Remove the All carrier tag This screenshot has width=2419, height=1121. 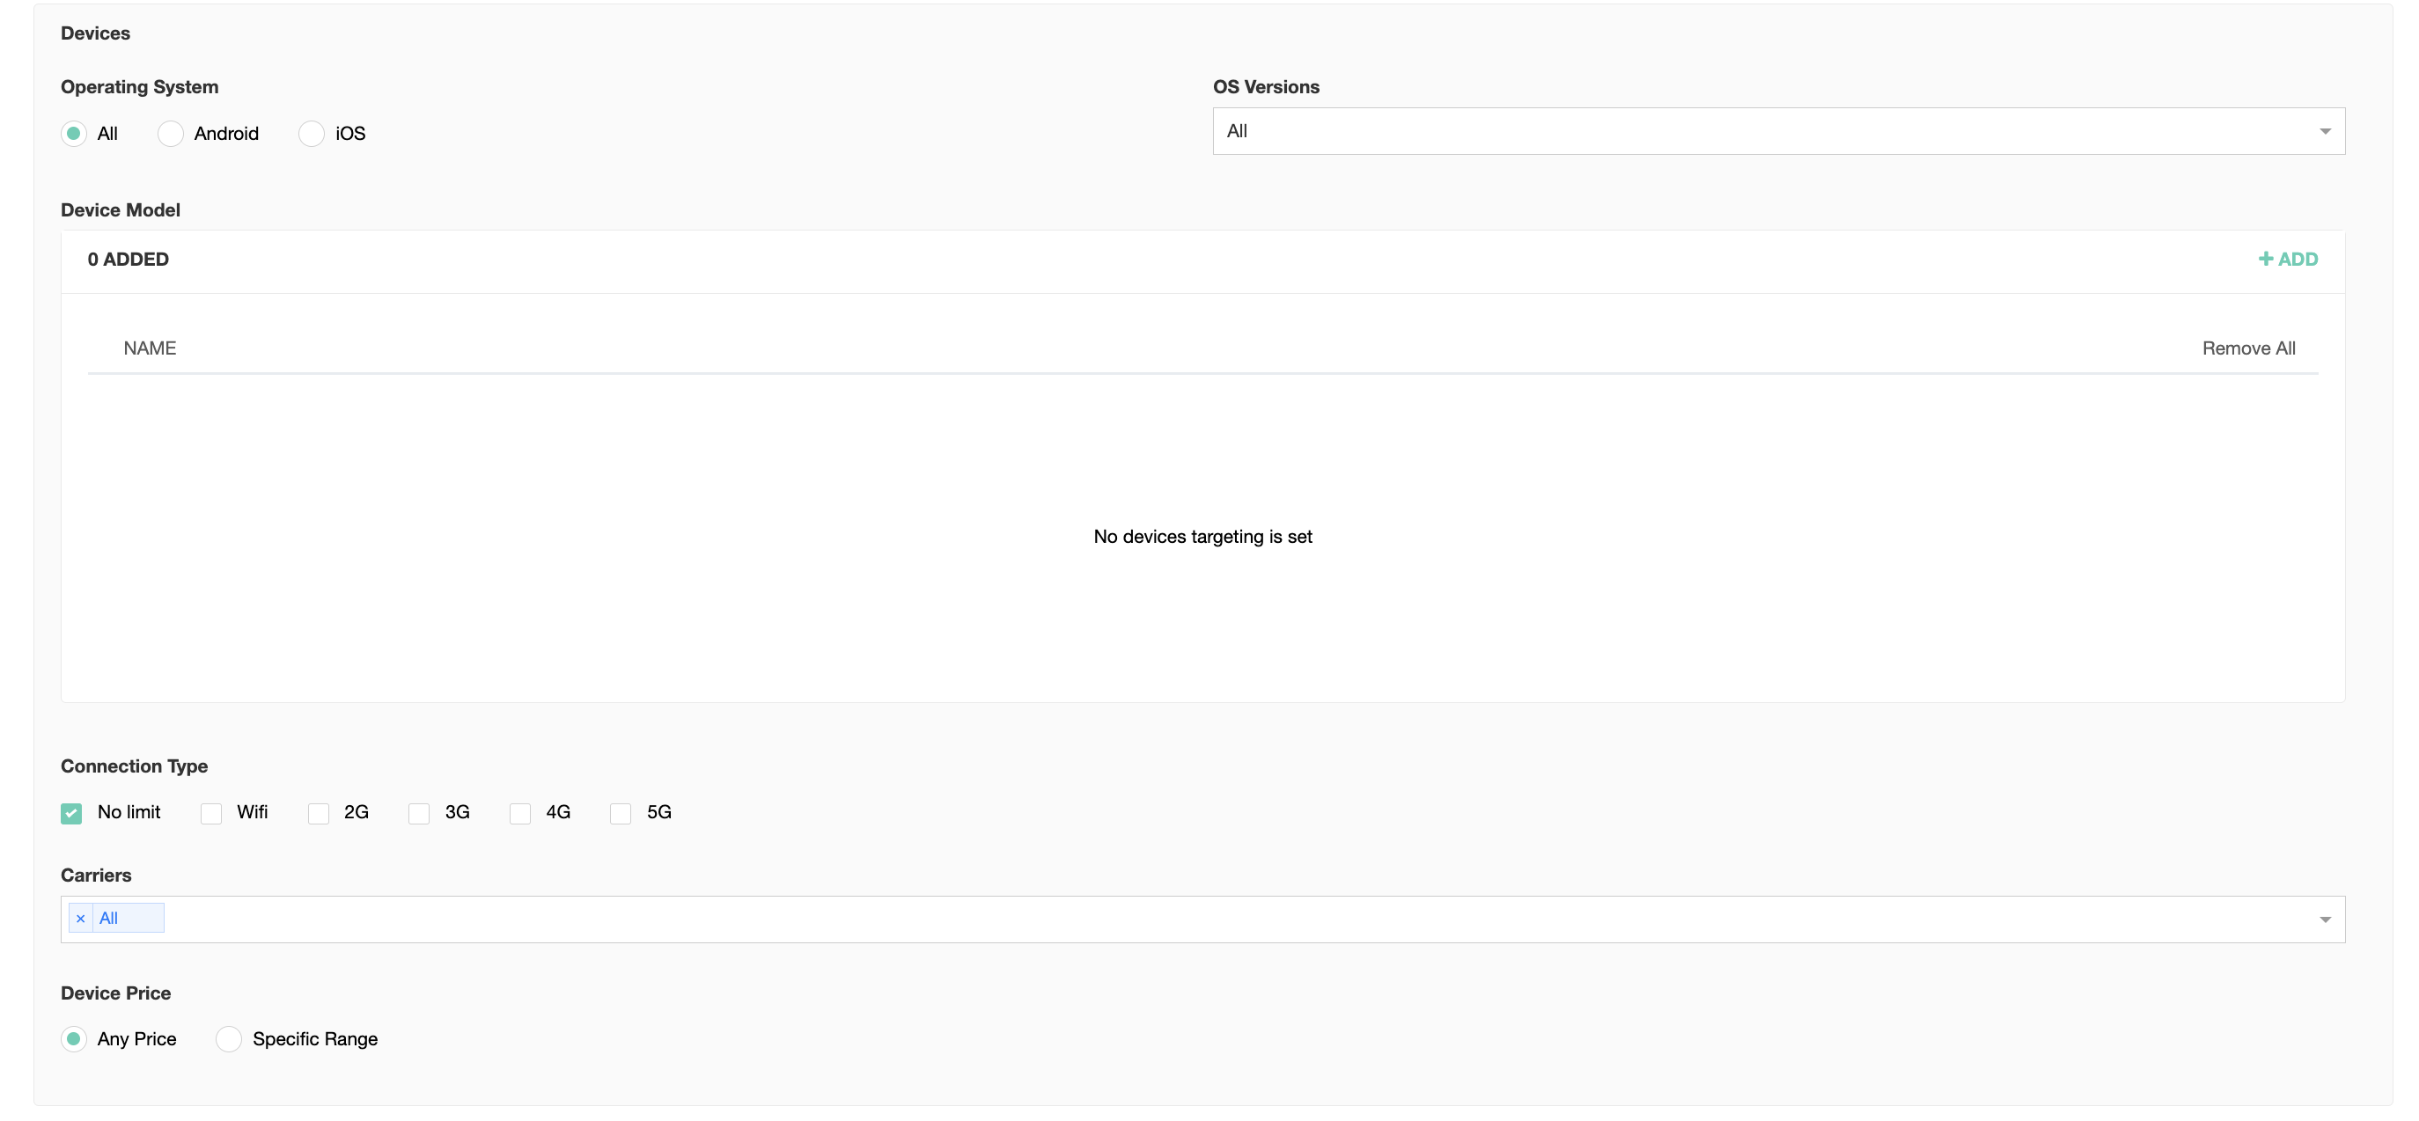[x=81, y=919]
